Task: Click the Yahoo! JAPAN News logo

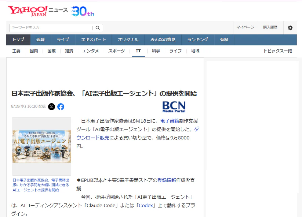Action: point(38,11)
